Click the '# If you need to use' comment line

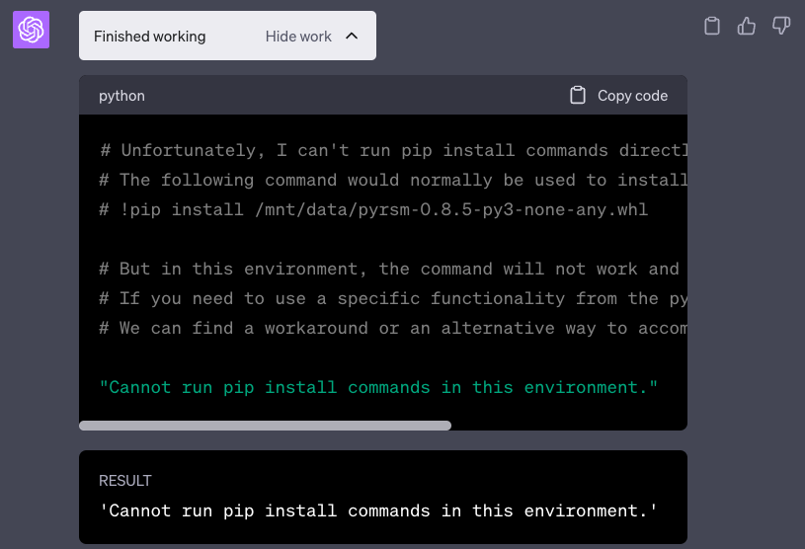(393, 298)
